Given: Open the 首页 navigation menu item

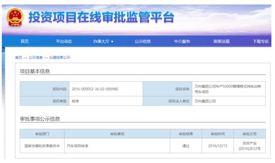Looking at the screenshot, I should click(25, 41).
